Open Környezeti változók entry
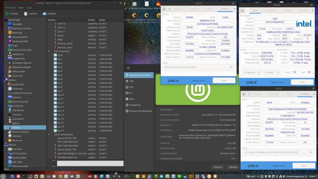The height and width of the screenshot is (179, 318). [22, 63]
